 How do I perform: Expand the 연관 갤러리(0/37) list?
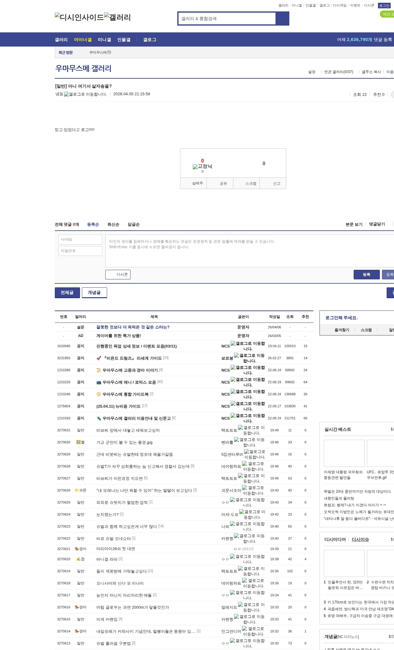[x=338, y=72]
